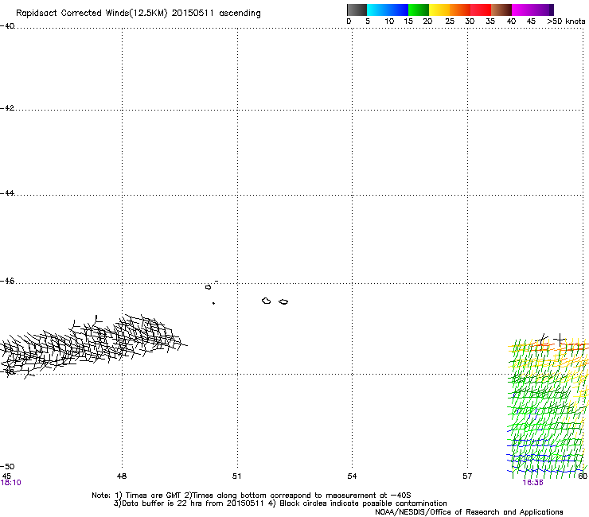Click the cyan-blue 5-15 knots color band
This screenshot has width=589, height=517.
388,10
